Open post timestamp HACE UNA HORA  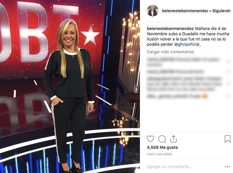[x=159, y=154]
